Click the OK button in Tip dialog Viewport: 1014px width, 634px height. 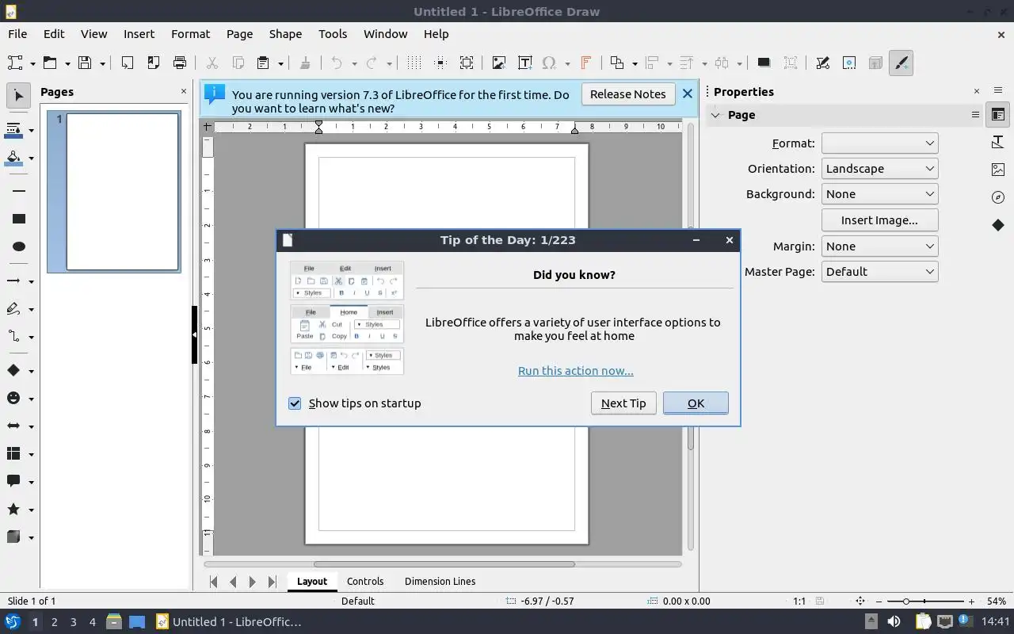(696, 403)
